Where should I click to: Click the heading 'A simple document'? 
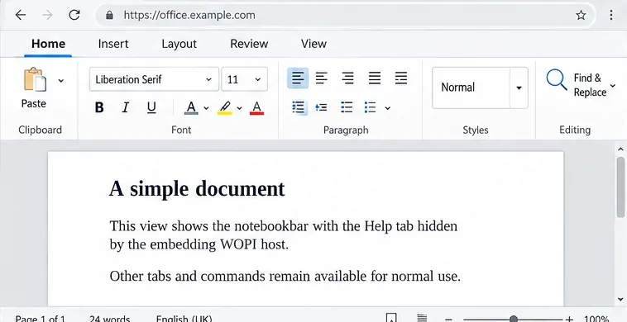(197, 189)
